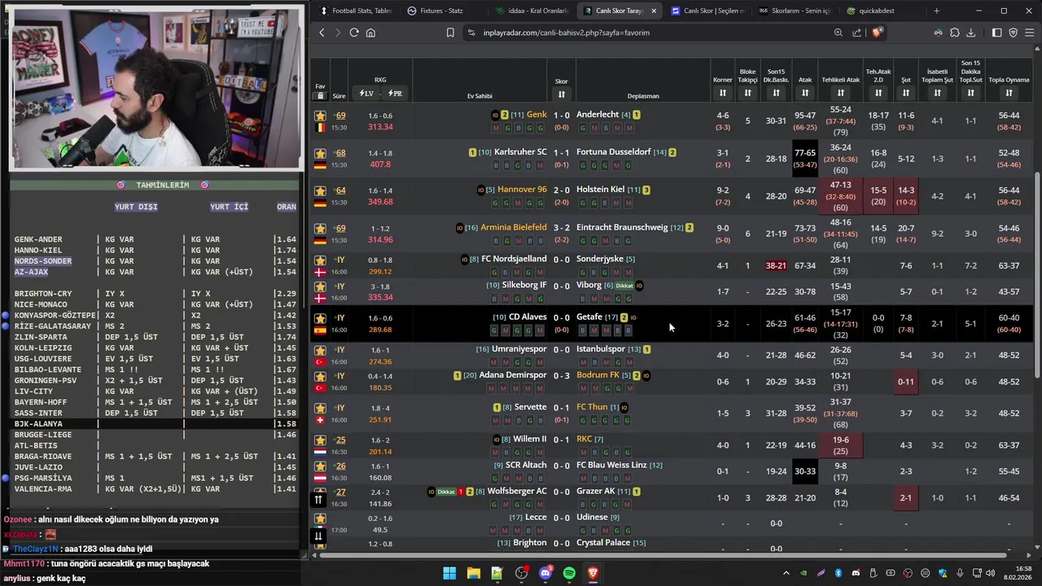The image size is (1042, 586).
Task: Open Bodrum FK team link
Action: tap(598, 375)
